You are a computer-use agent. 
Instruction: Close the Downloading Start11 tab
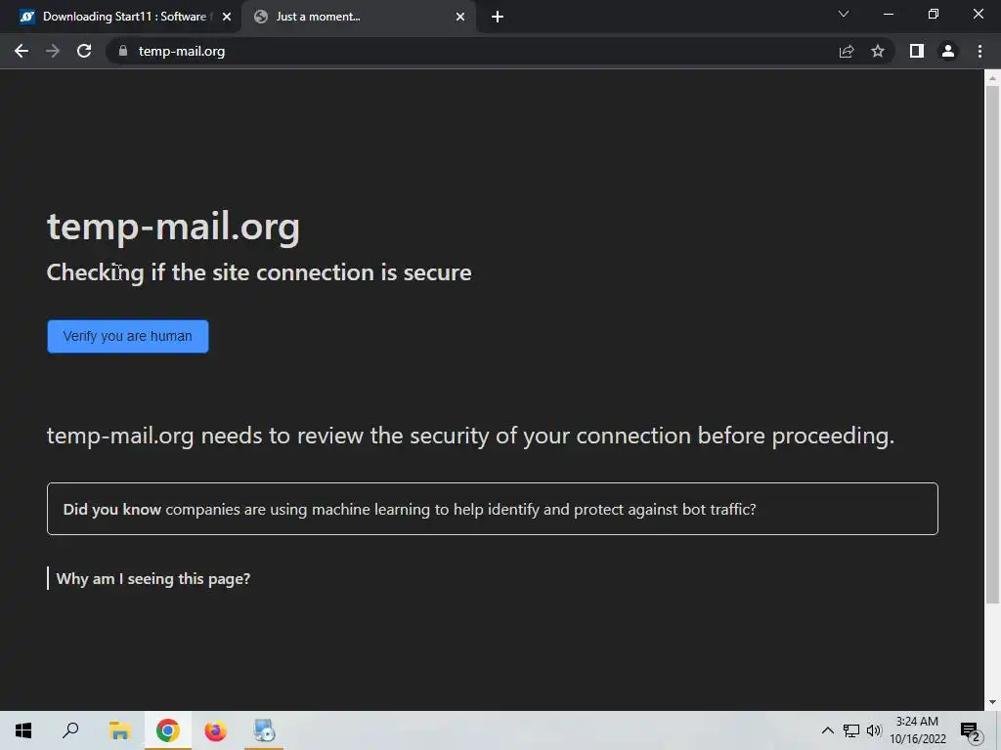pyautogui.click(x=227, y=17)
